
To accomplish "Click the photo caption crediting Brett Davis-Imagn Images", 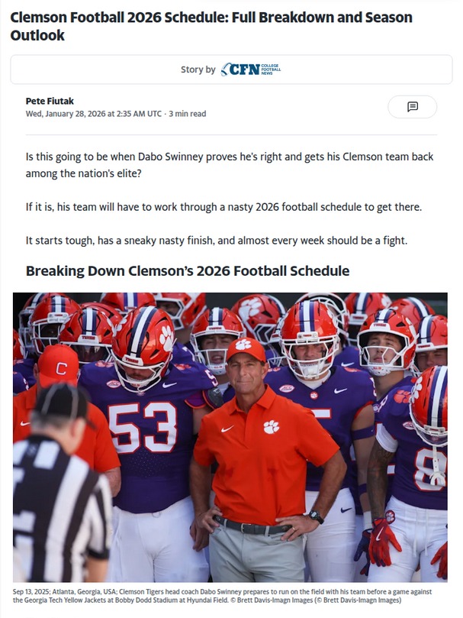I will [x=230, y=597].
